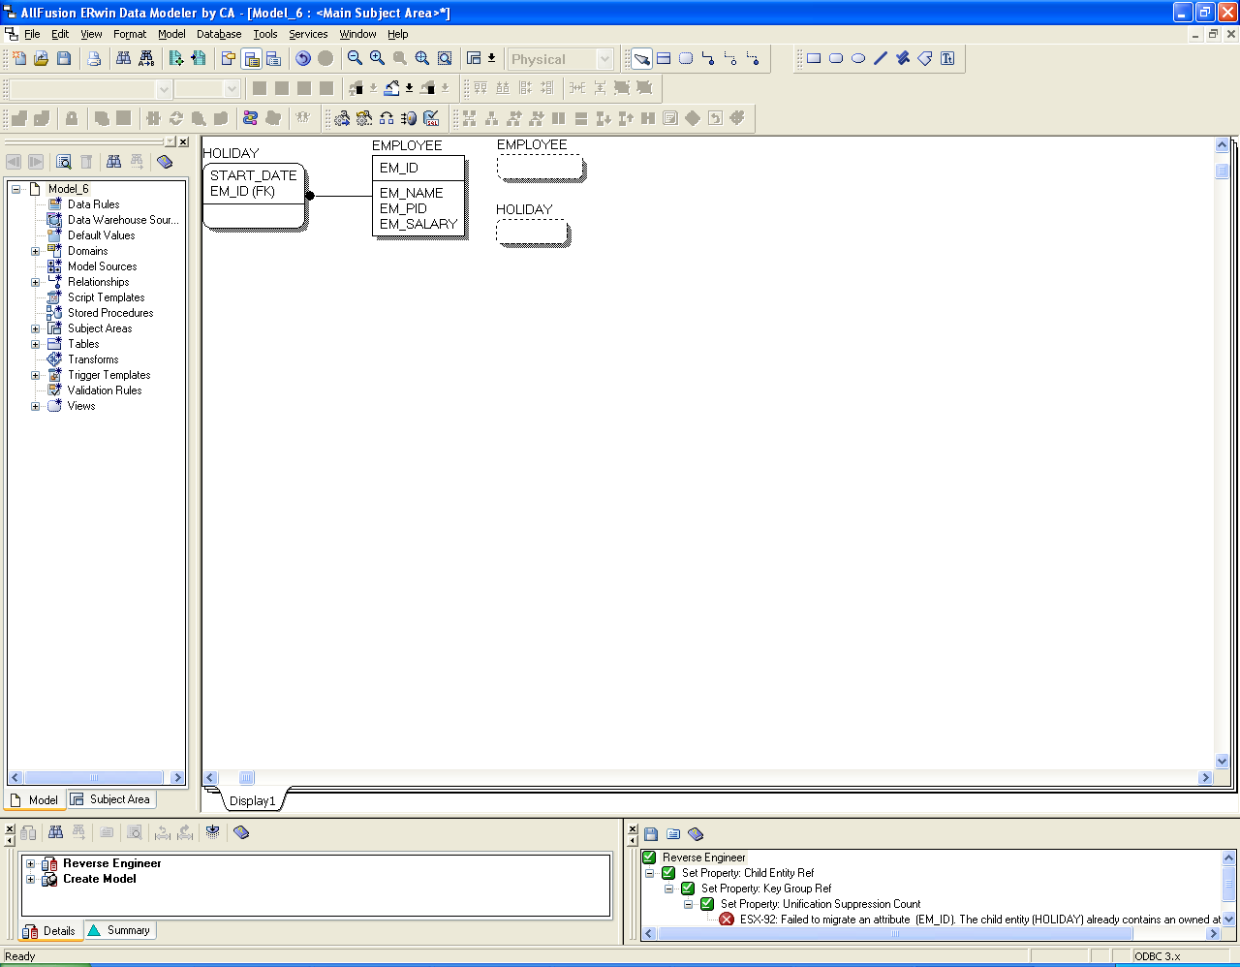Click the diagram's vertical scrollbar down arrow
1240x967 pixels.
(1222, 762)
